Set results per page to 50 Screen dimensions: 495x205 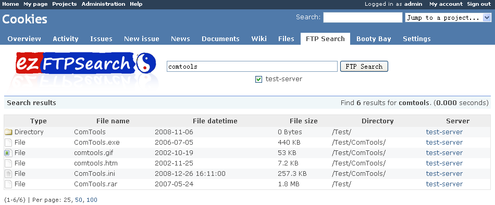[79, 200]
